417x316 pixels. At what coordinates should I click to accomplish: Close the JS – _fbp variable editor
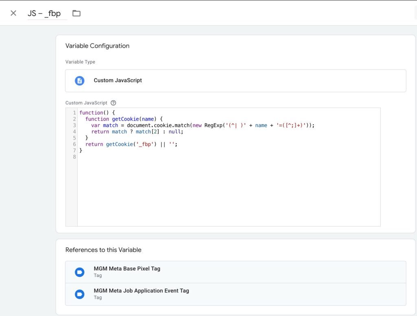13,13
